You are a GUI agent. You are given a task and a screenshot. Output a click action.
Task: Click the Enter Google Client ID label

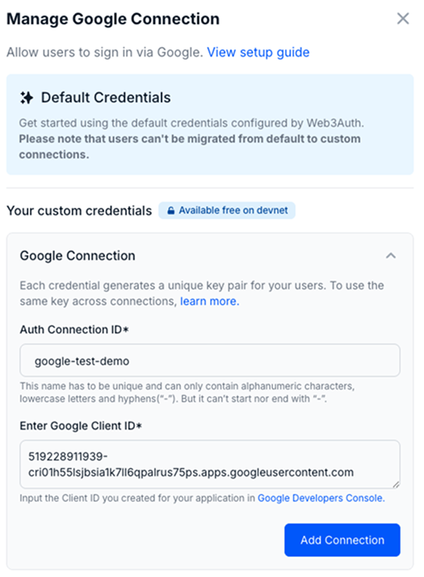point(81,426)
